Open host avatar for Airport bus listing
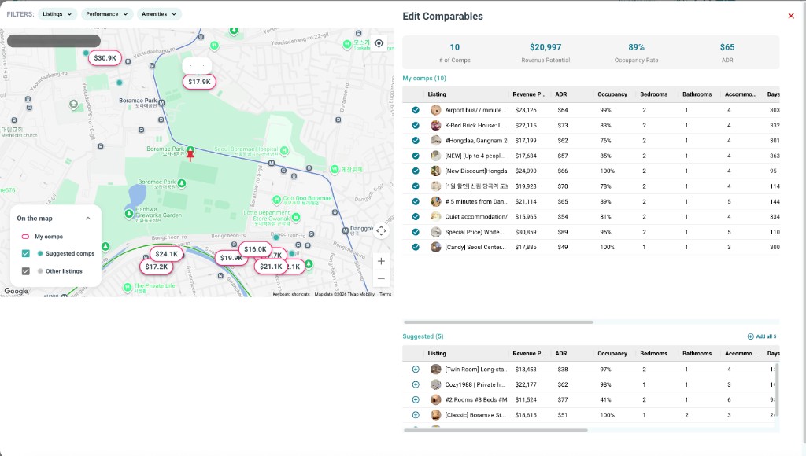 (x=435, y=110)
